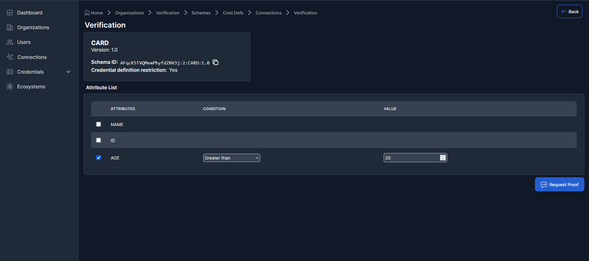Click the CONDITION column header
The width and height of the screenshot is (589, 261).
tap(214, 109)
